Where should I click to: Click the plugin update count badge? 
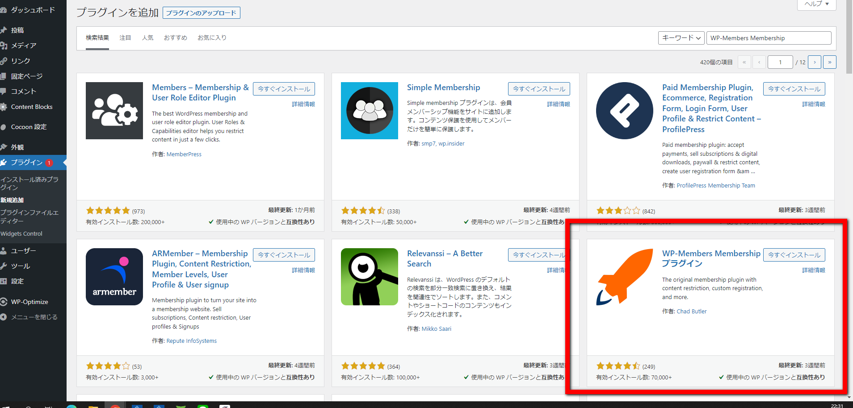coord(49,163)
